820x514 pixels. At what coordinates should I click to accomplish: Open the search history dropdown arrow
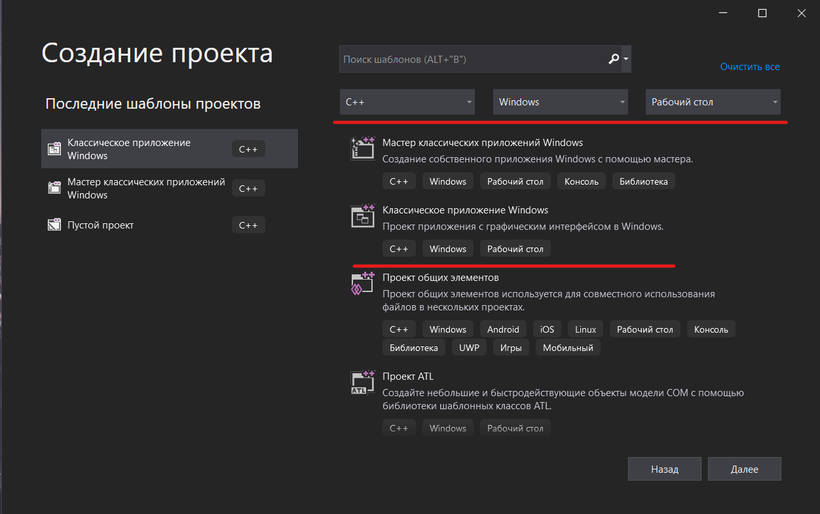pyautogui.click(x=626, y=59)
